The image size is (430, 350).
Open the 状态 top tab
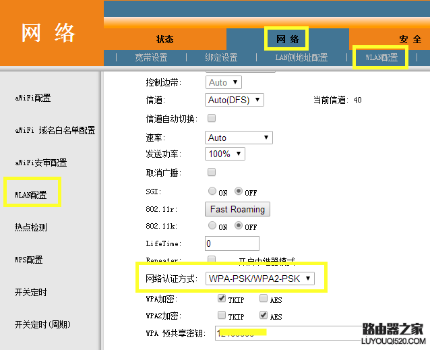(165, 39)
